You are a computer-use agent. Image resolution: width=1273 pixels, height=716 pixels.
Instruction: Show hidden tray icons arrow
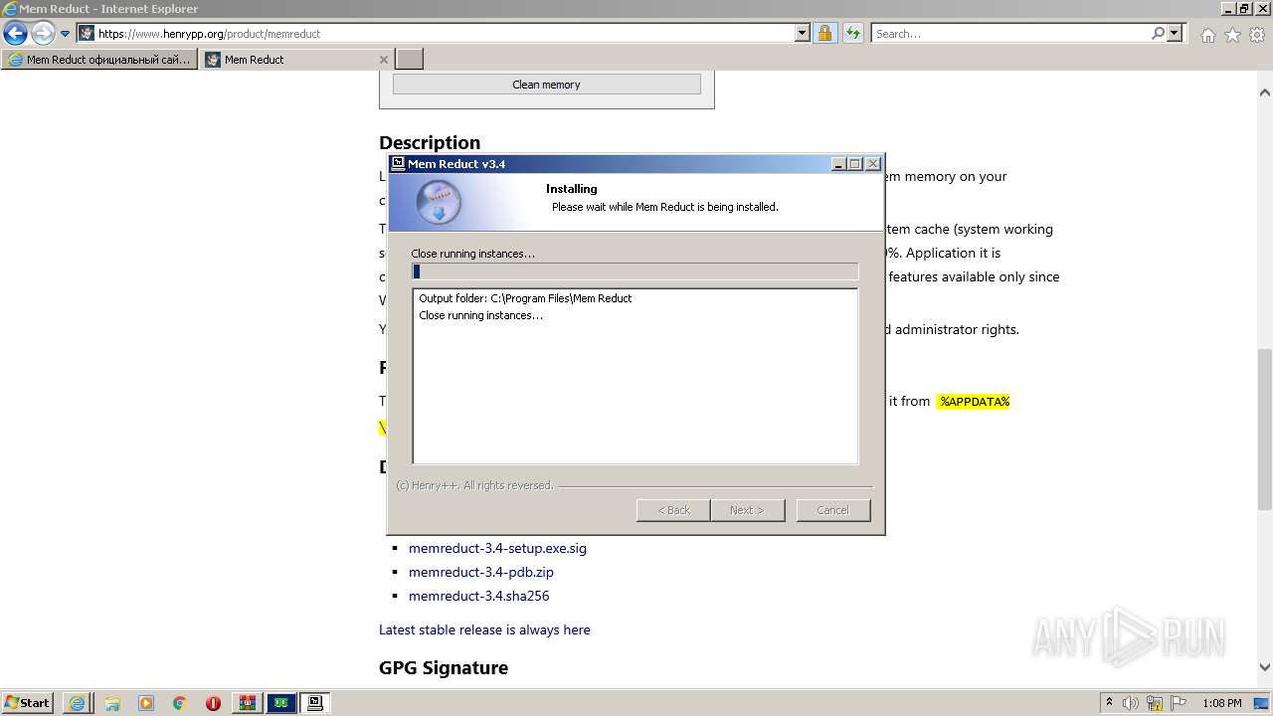click(x=1110, y=703)
